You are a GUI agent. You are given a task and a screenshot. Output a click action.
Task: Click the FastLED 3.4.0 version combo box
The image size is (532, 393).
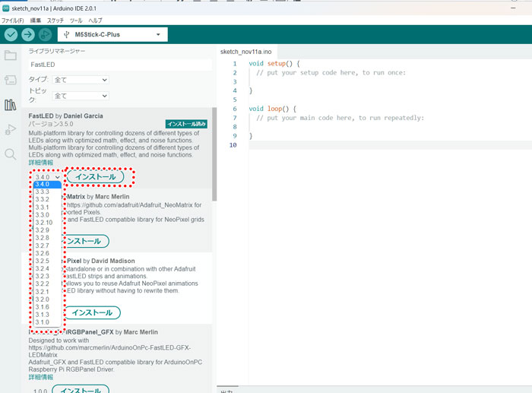pos(47,177)
